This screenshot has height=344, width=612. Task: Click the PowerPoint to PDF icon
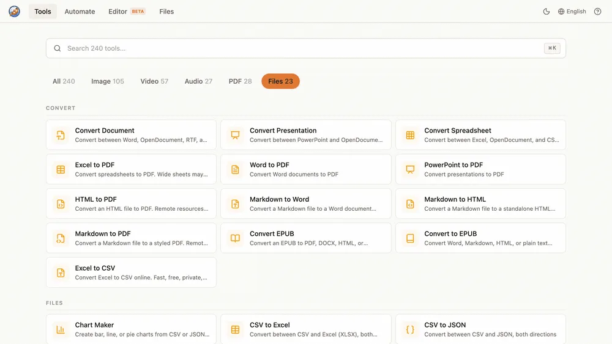410,169
